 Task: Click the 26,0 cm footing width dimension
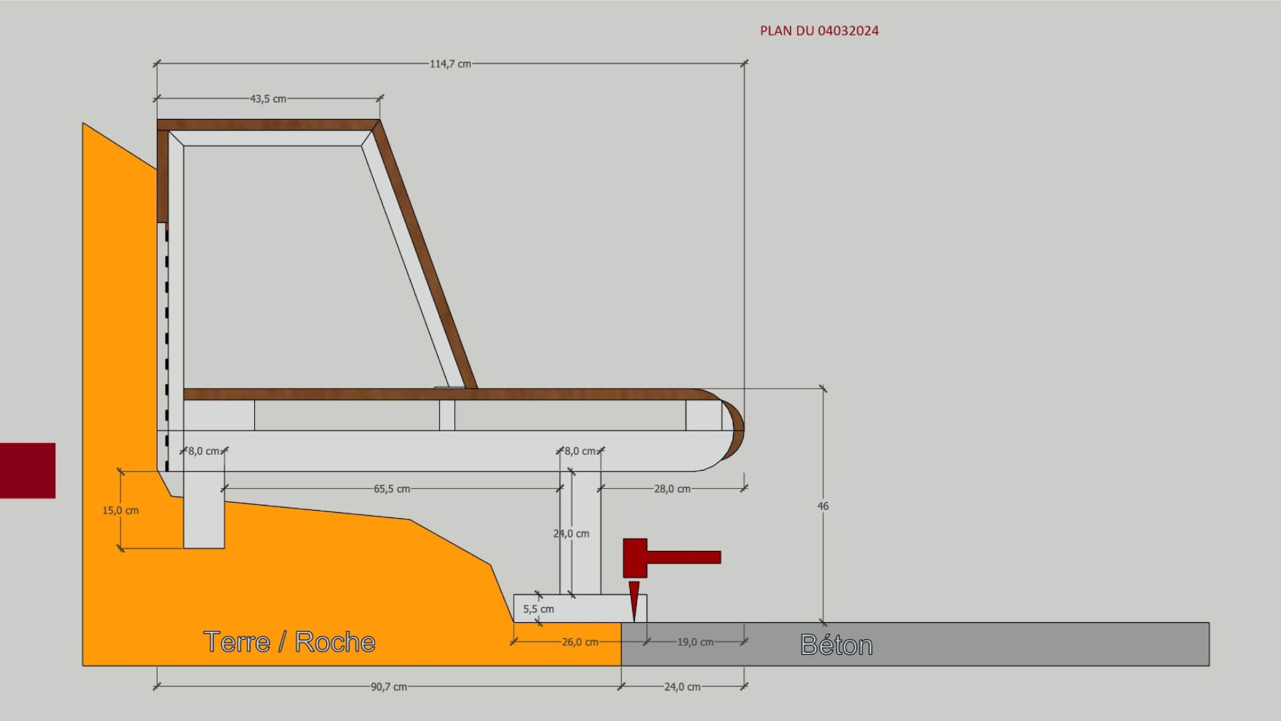[x=580, y=642]
